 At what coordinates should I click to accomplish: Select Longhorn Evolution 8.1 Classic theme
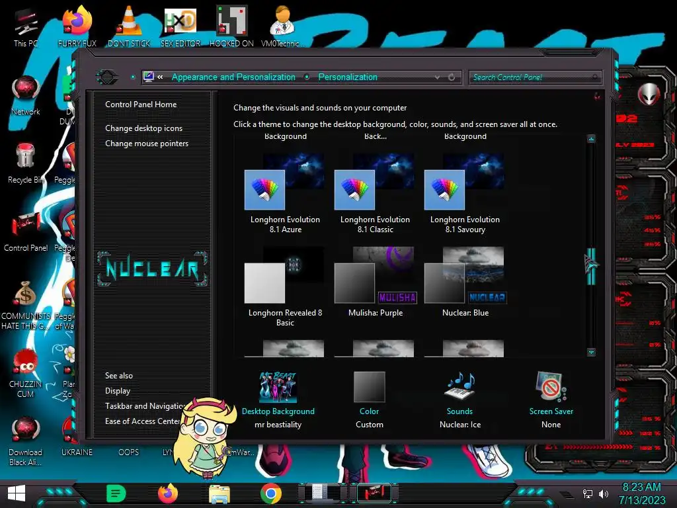[x=375, y=194]
